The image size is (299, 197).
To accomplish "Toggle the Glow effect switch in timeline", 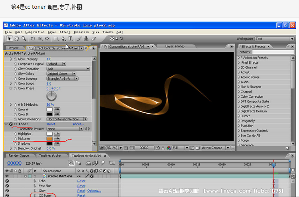I will 7,191.
